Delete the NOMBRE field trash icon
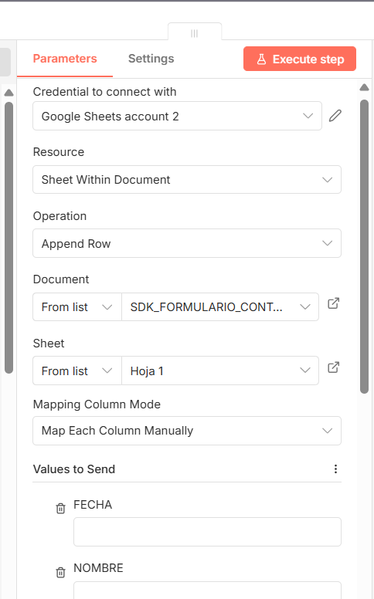Screen dimensions: 374x599 60,572
